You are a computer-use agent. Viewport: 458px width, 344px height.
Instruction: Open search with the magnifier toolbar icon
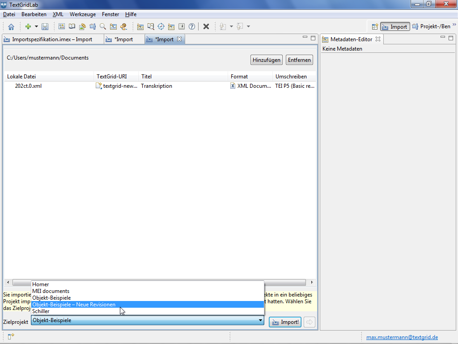[x=103, y=26]
